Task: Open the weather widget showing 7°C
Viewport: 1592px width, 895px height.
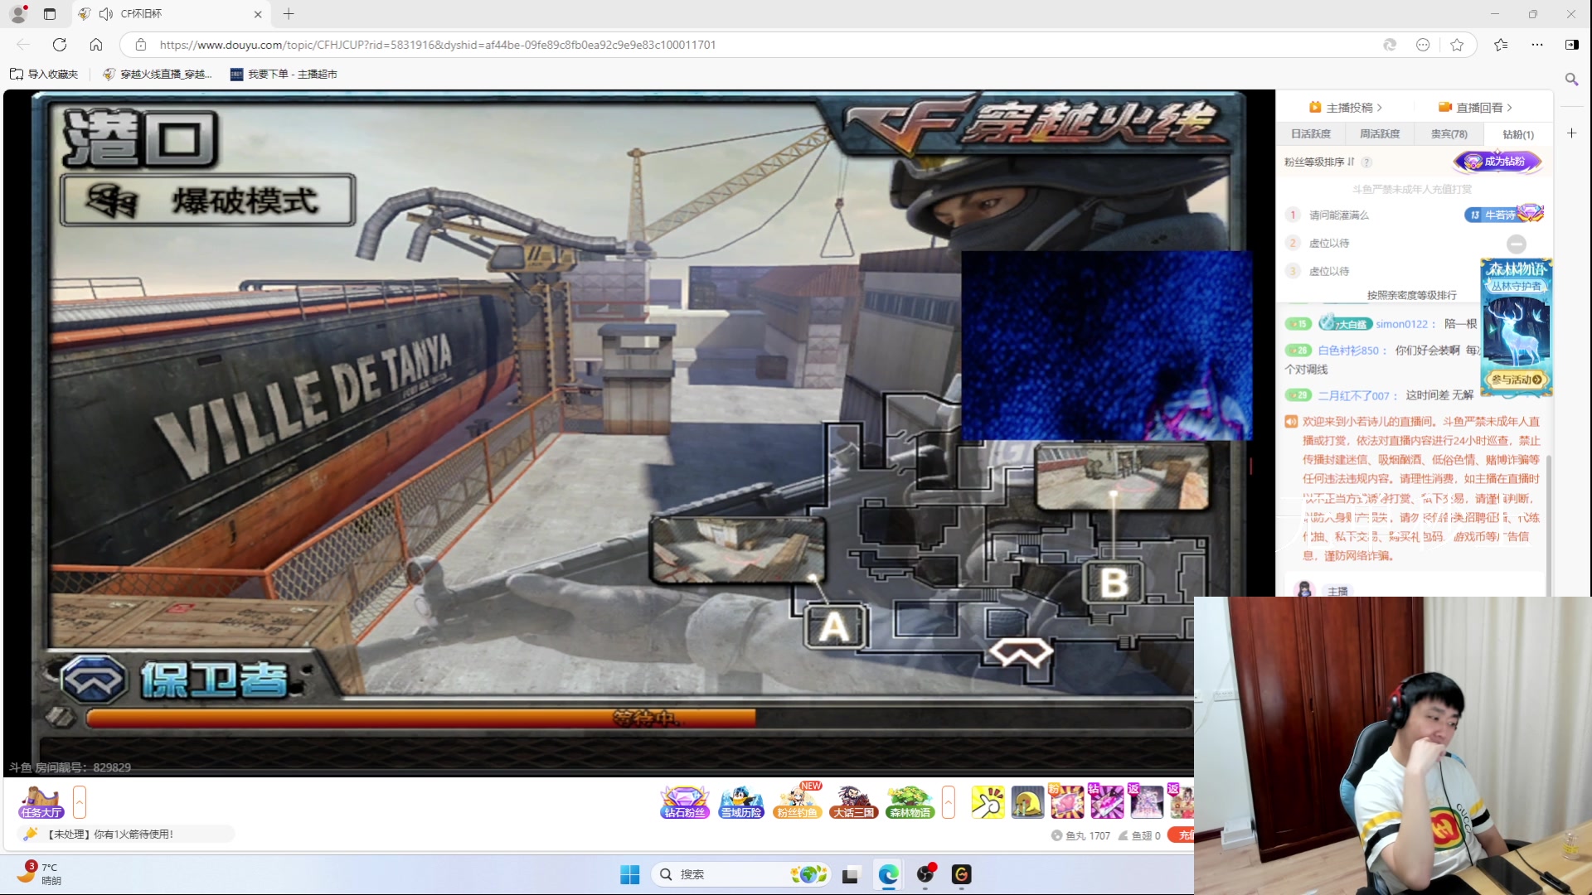Action: (x=39, y=873)
